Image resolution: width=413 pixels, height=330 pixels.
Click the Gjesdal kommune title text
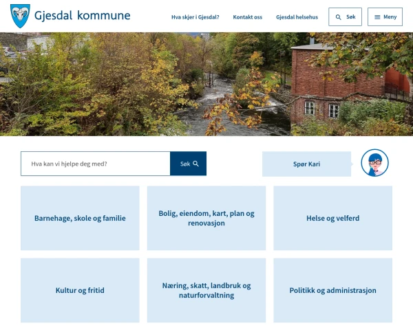pos(82,16)
